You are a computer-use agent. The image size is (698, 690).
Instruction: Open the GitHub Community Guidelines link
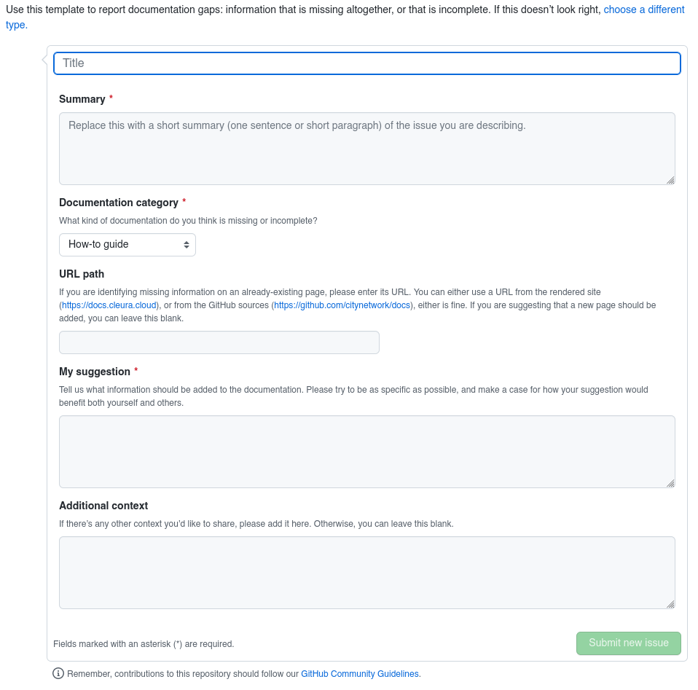(359, 673)
